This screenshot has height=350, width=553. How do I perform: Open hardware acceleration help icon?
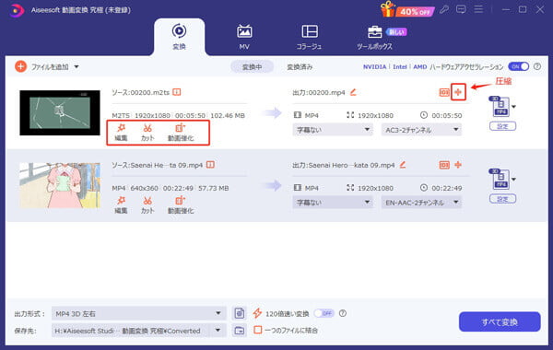[537, 66]
